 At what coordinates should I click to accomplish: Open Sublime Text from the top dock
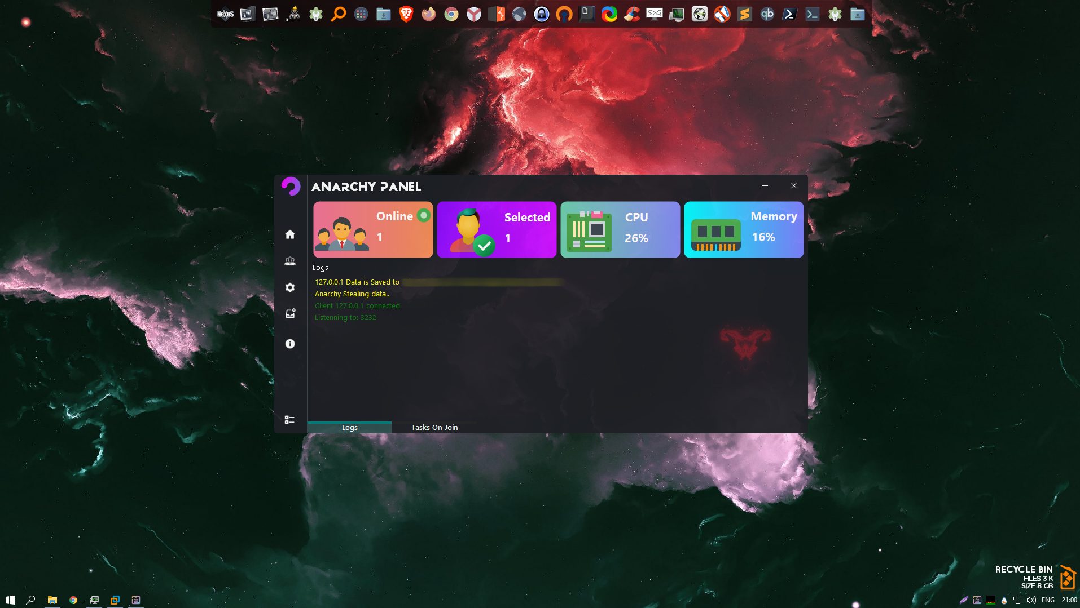pos(745,14)
